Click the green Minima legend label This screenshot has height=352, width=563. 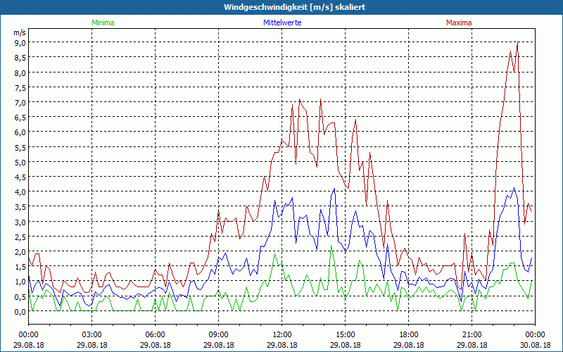tap(103, 23)
